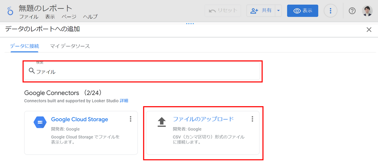Click the 共有 share button
The image size is (378, 162).
[261, 11]
